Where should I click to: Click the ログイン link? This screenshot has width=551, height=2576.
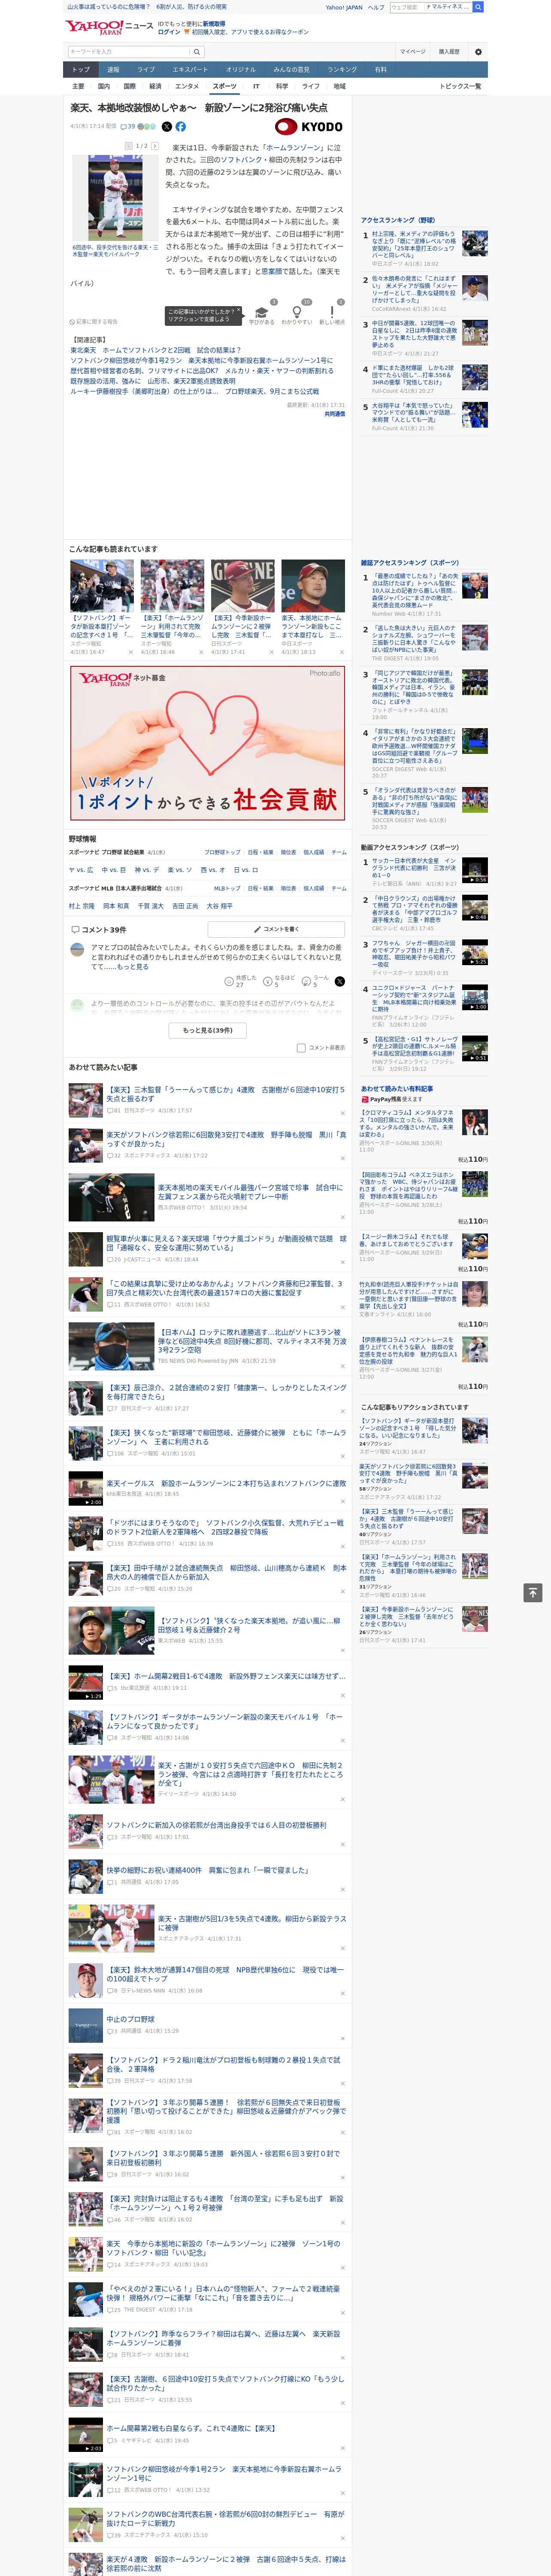tap(169, 32)
